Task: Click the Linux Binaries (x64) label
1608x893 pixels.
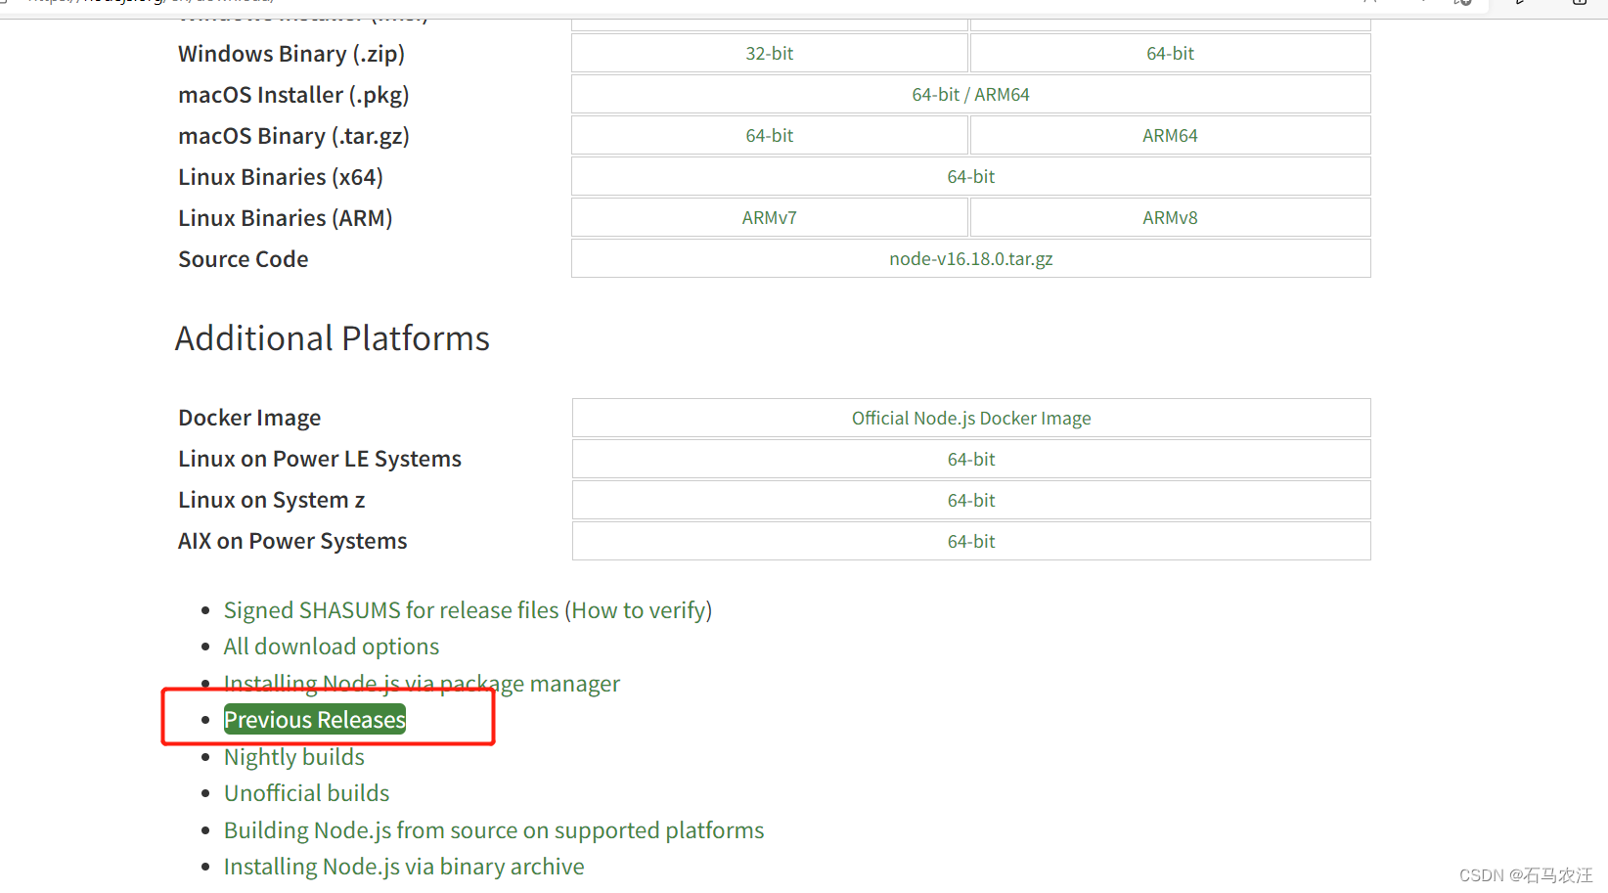Action: (281, 177)
